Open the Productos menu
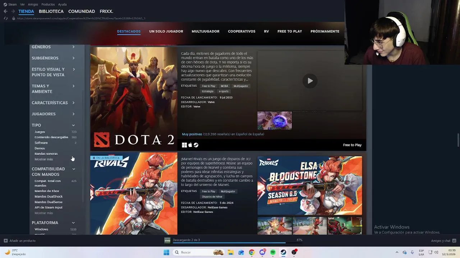460x258 pixels. [x=48, y=4]
